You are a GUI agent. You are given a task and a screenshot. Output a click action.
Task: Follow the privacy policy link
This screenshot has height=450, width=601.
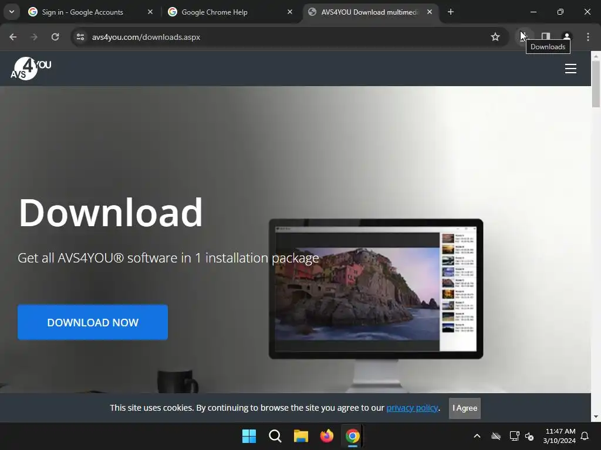tap(412, 408)
